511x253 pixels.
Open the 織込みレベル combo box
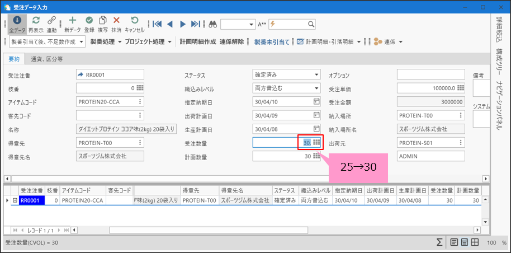tap(316, 88)
